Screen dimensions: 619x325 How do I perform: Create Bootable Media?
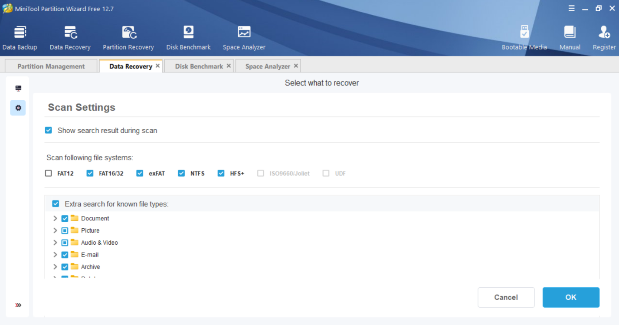[524, 38]
